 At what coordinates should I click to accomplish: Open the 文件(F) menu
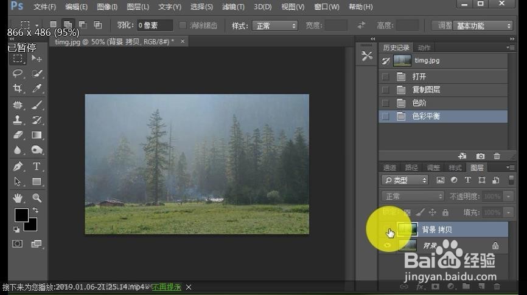(44, 6)
